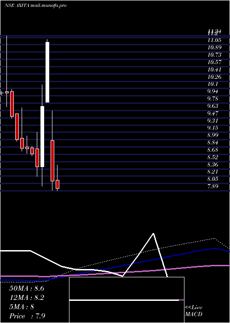Click the 7.89 price axis label

213,186
